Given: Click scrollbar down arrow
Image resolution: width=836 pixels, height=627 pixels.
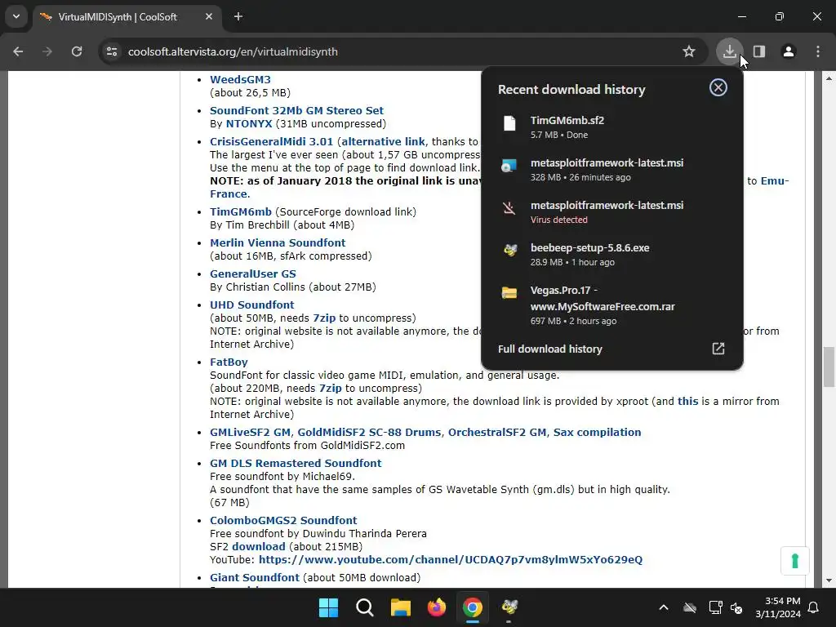Looking at the screenshot, I should 829,580.
